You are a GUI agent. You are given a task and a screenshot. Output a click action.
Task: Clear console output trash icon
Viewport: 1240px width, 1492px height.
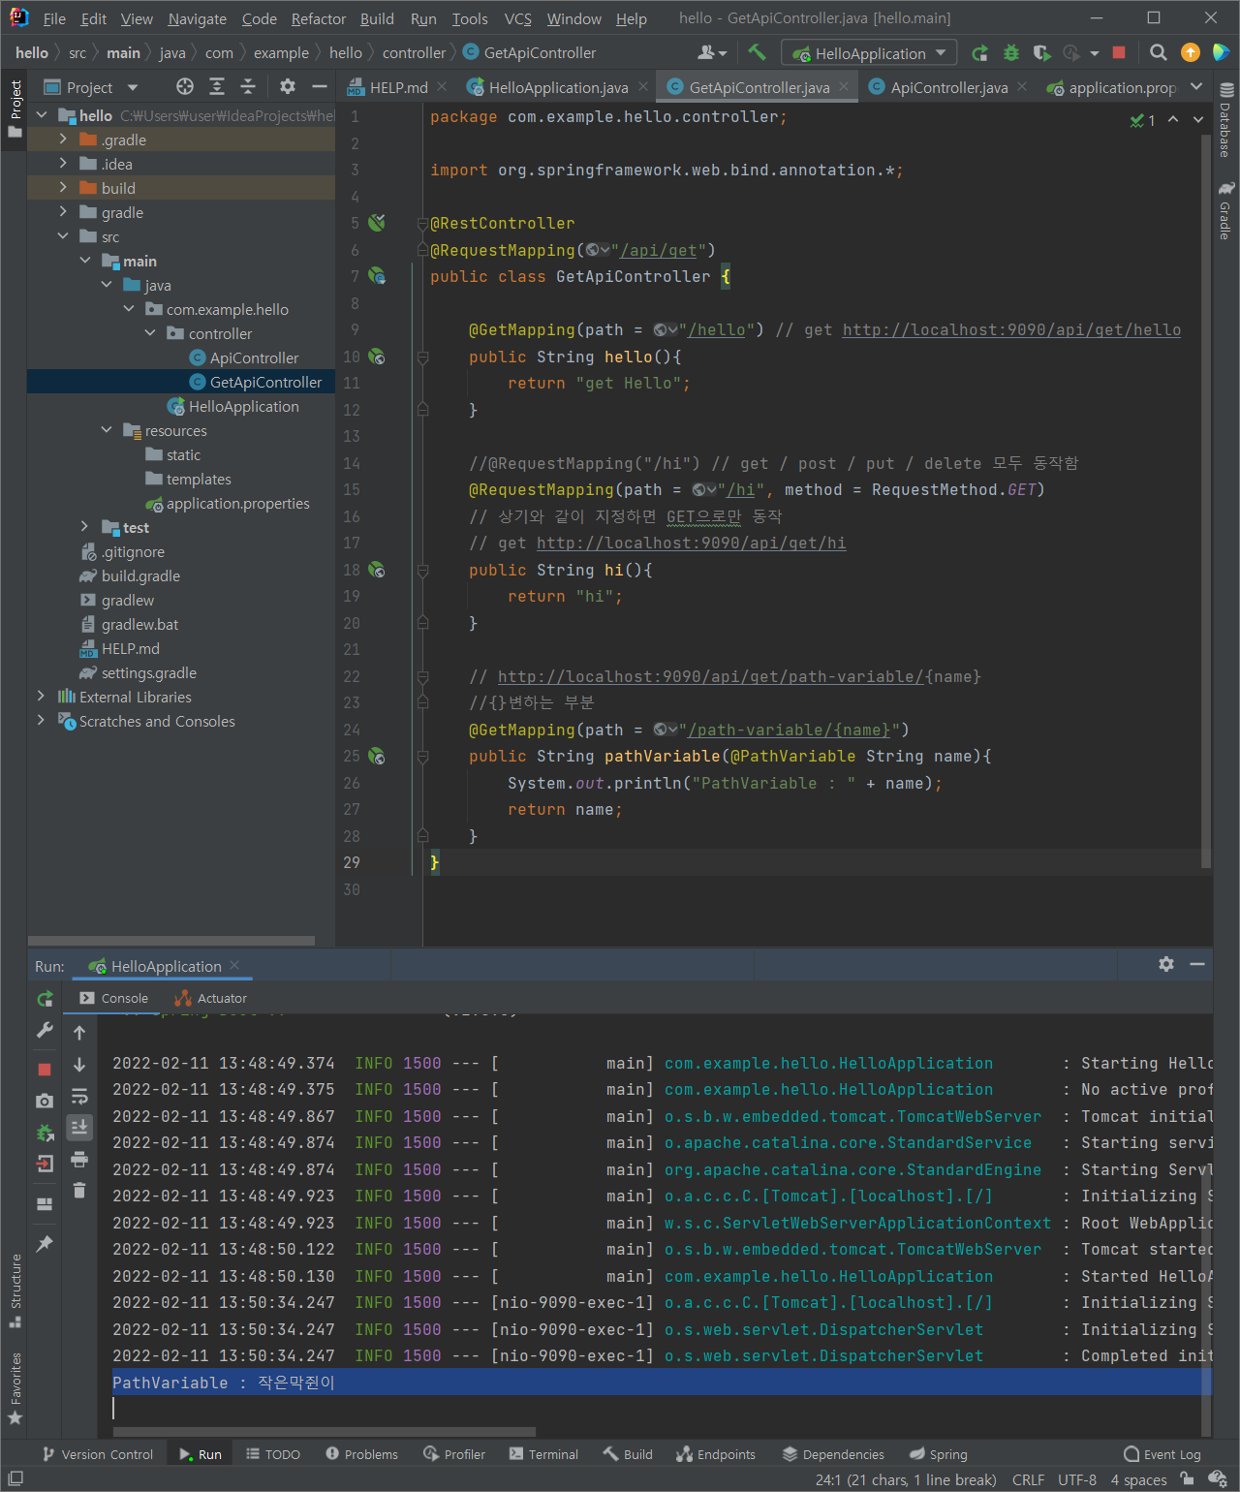point(79,1190)
